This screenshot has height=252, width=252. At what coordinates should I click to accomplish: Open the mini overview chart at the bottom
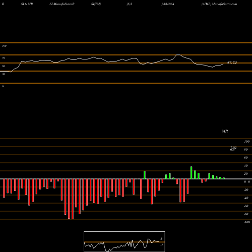click(124, 241)
